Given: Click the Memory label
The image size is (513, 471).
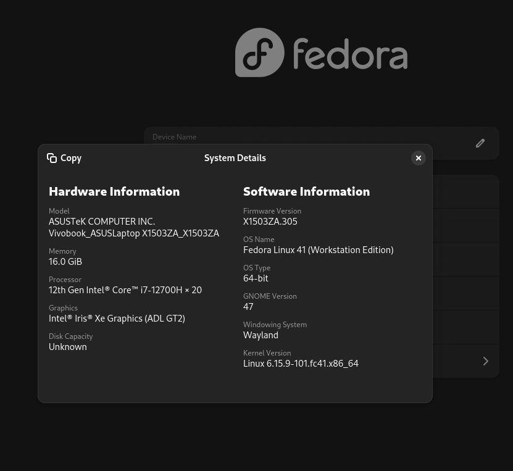Looking at the screenshot, I should [62, 251].
